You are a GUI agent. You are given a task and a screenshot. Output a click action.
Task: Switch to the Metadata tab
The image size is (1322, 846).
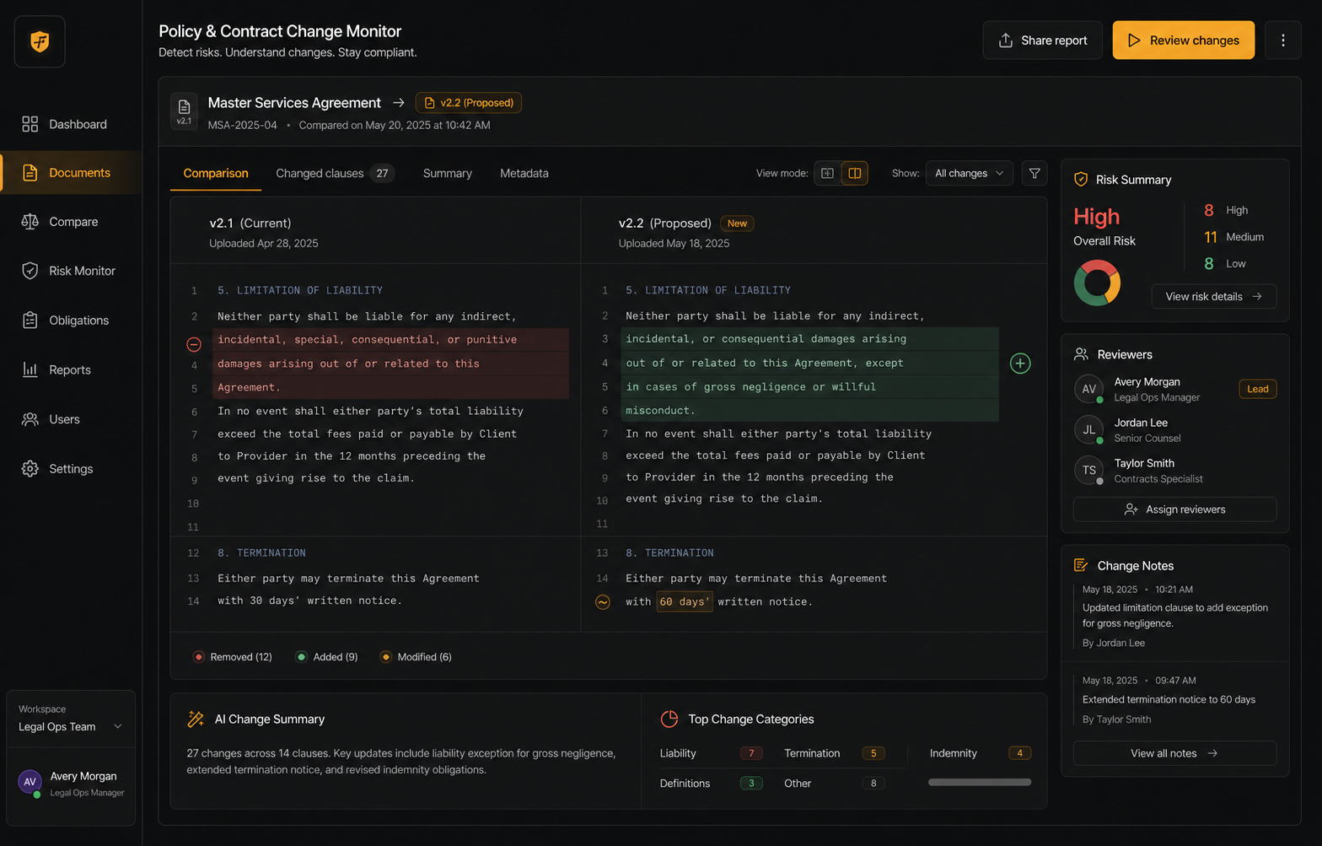524,173
